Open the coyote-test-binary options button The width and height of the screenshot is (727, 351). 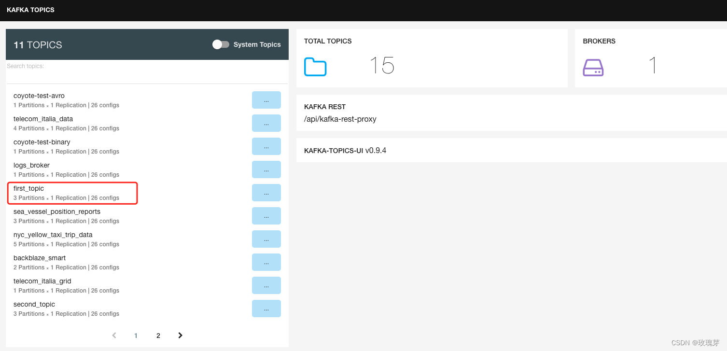pos(266,146)
